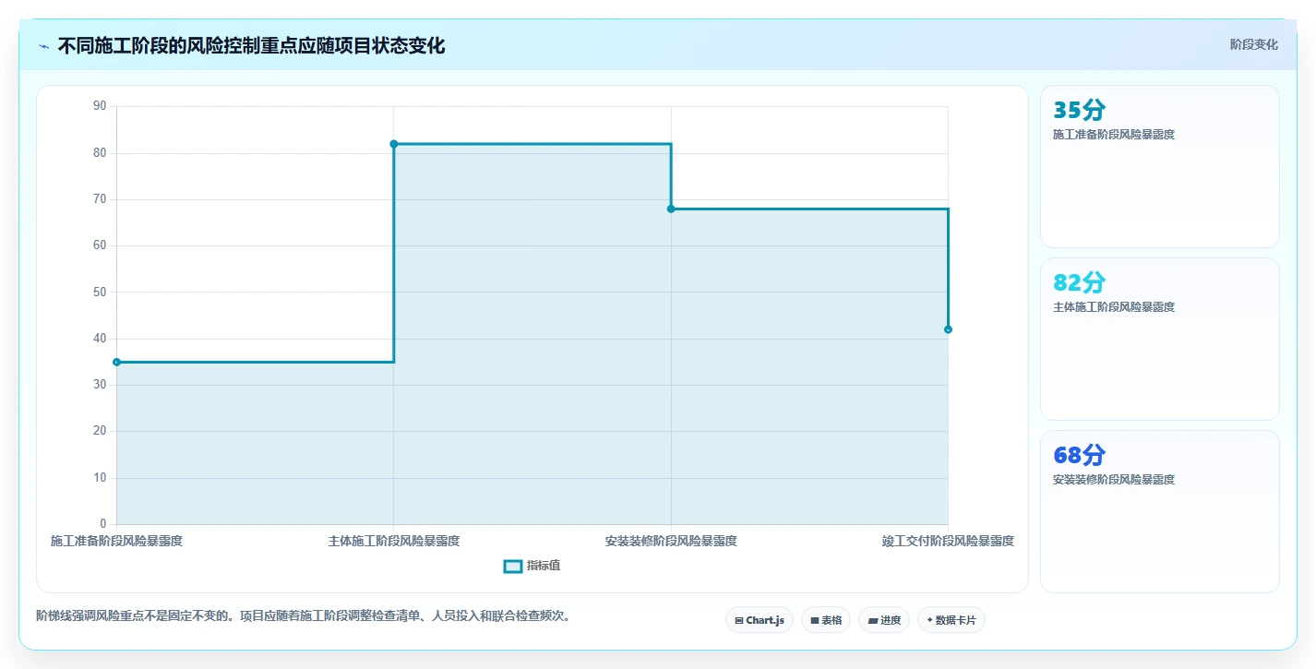Click the 35分 card value
The width and height of the screenshot is (1316, 669).
point(1079,110)
